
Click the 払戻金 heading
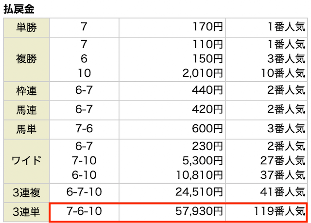tap(19, 9)
